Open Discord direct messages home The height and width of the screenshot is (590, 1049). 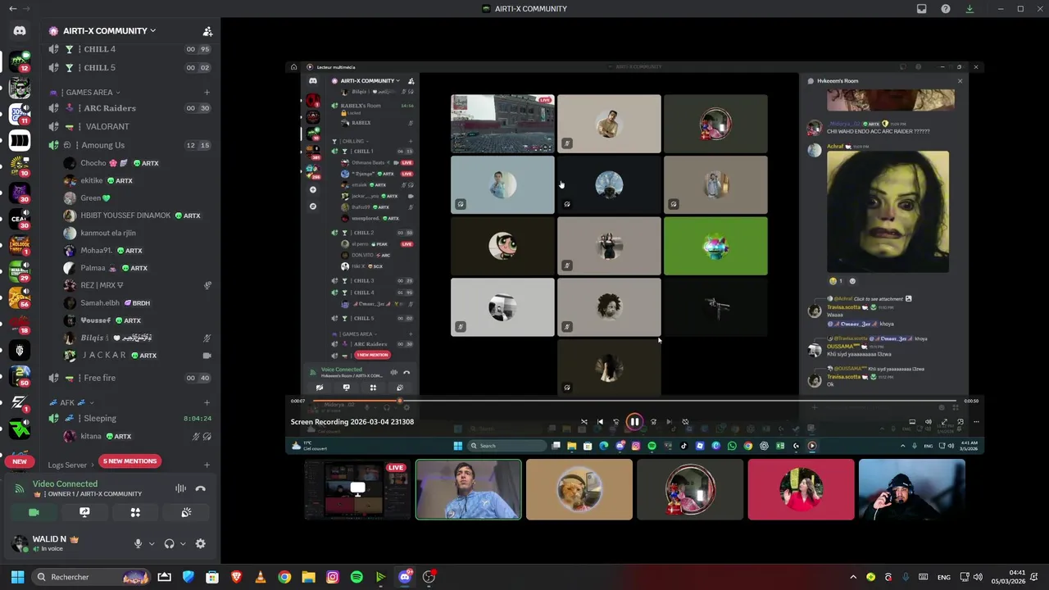pos(20,31)
